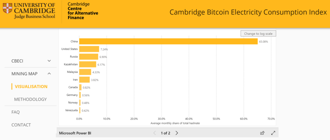Click the Cambridge Bitcoin Electricity Consumption Index title
Viewport: 330px width, 140px height.
tap(248, 13)
